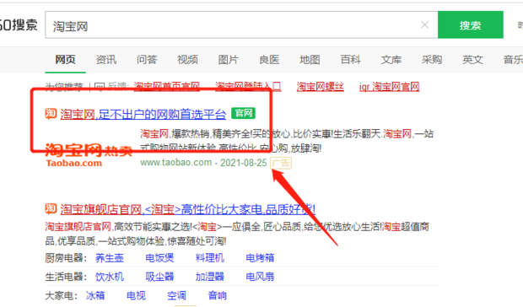The width and height of the screenshot is (523, 307).
Task: Click the 广告 ad label
Action: [x=281, y=163]
